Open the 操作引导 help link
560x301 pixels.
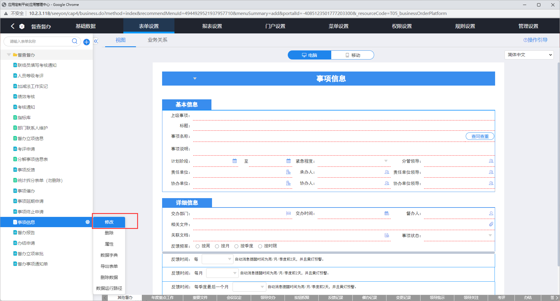pos(535,40)
